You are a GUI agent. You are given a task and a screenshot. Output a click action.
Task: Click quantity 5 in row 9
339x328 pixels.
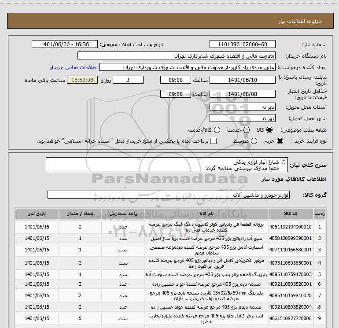(x=80, y=318)
